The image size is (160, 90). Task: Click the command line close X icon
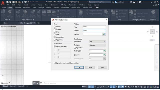pyautogui.click(x=35, y=83)
